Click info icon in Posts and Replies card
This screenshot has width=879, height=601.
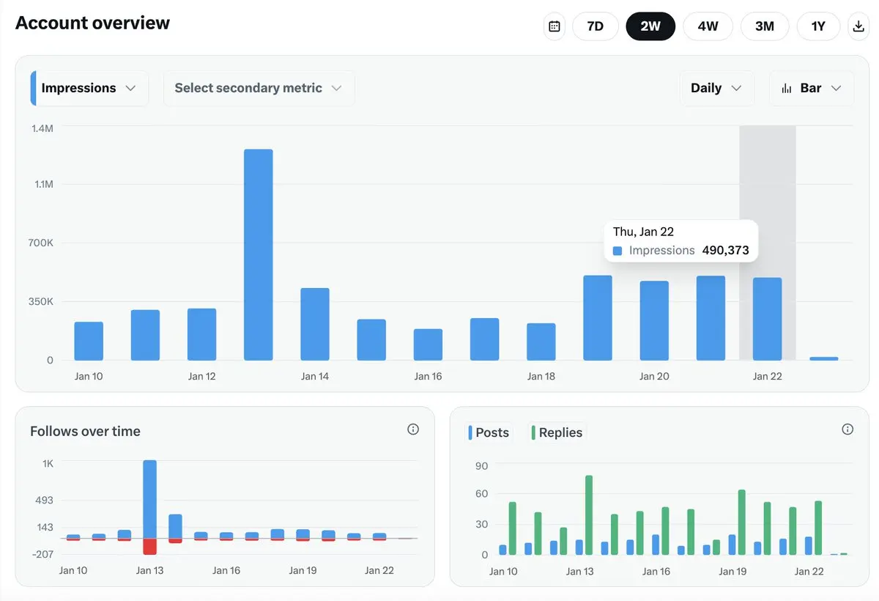[848, 429]
